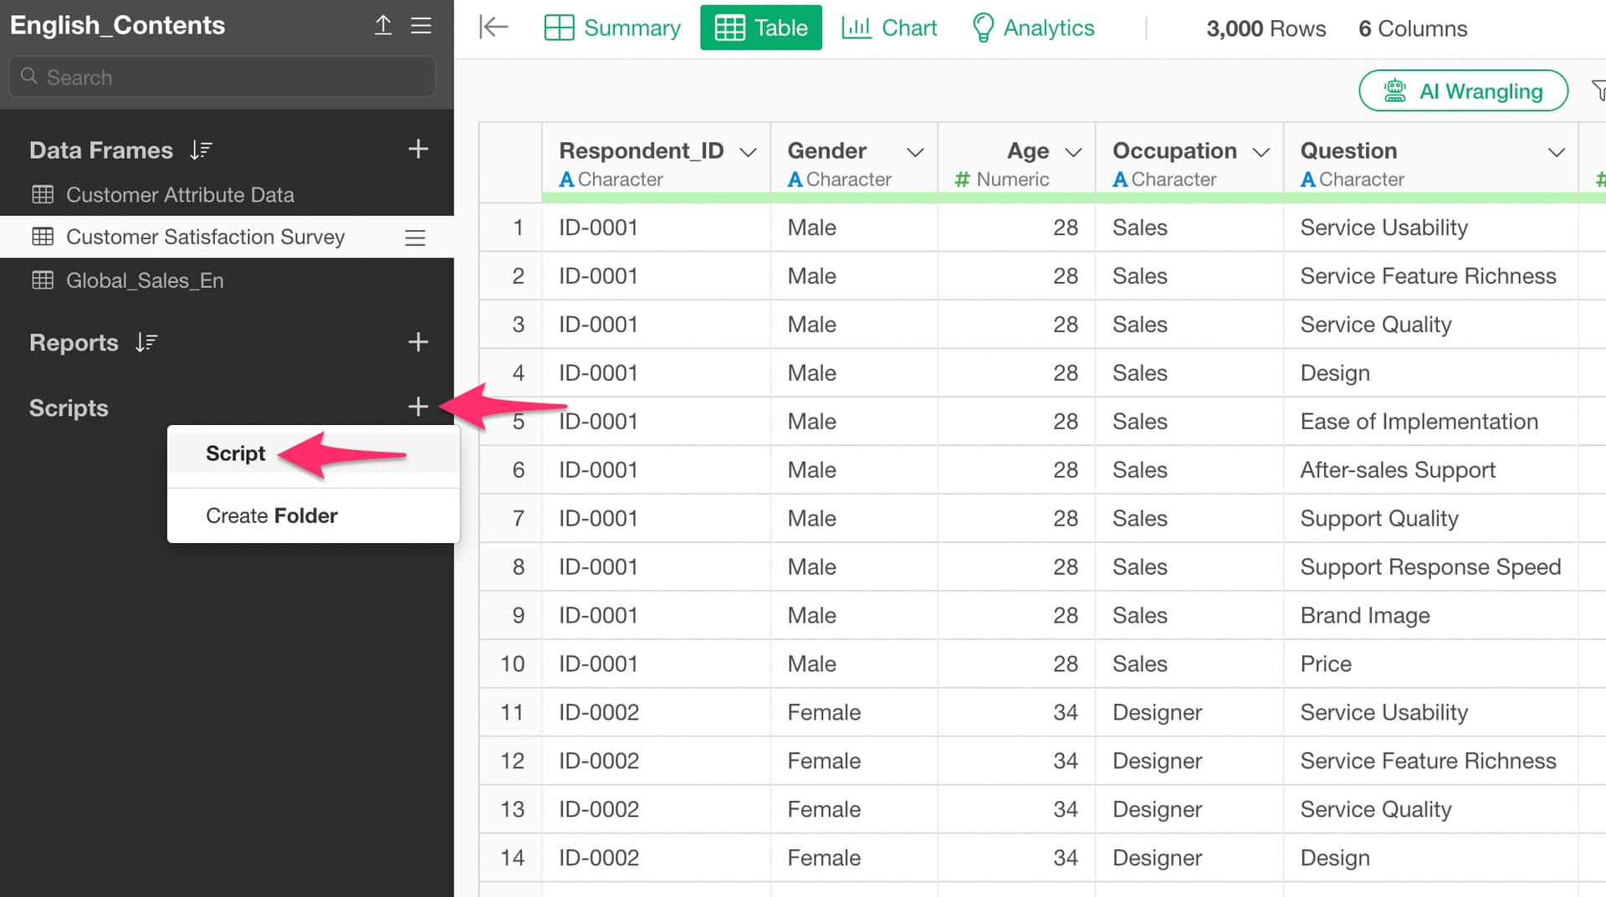Open the Gender column menu
This screenshot has width=1606, height=897.
915,151
